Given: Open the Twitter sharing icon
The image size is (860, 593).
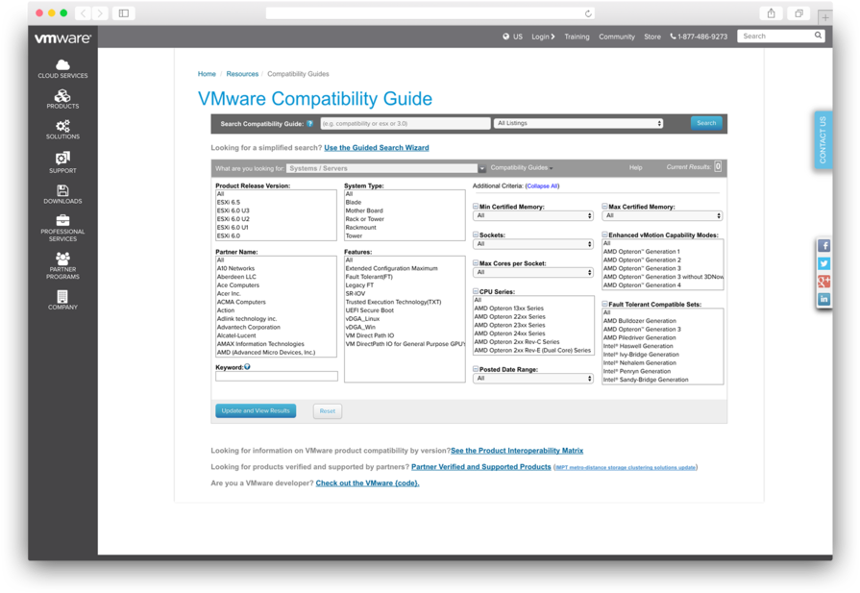Looking at the screenshot, I should point(823,262).
